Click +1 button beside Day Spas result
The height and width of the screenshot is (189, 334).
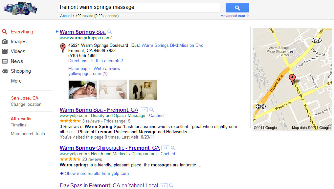point(164,186)
